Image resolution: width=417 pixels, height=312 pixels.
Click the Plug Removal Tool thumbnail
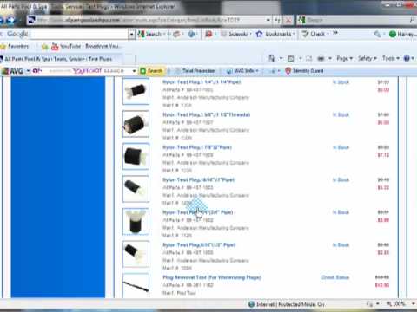pyautogui.click(x=136, y=285)
